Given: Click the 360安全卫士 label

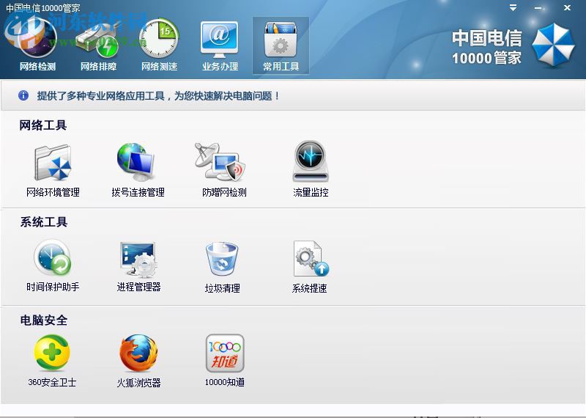Looking at the screenshot, I should click(x=52, y=382).
